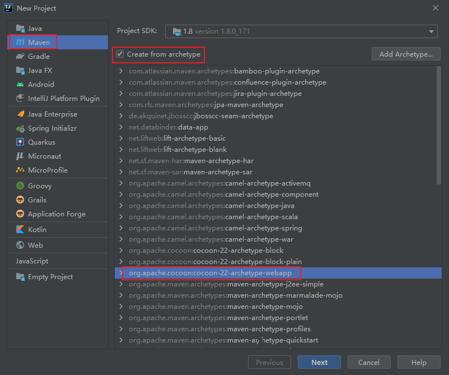
Task: Select the Grails icon in sidebar
Action: [20, 200]
